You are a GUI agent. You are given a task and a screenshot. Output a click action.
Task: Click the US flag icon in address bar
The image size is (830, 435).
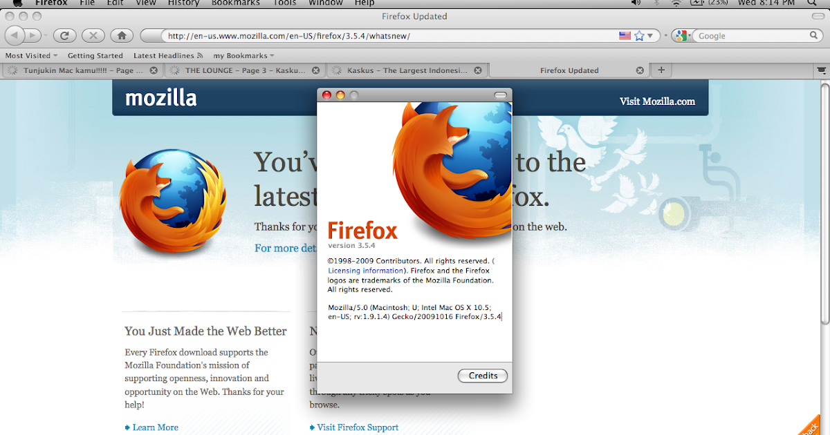coord(625,35)
